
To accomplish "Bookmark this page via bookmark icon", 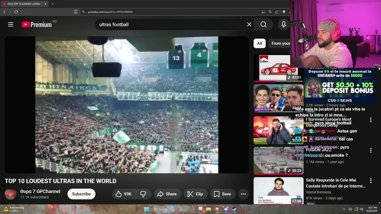I will pos(76,12).
